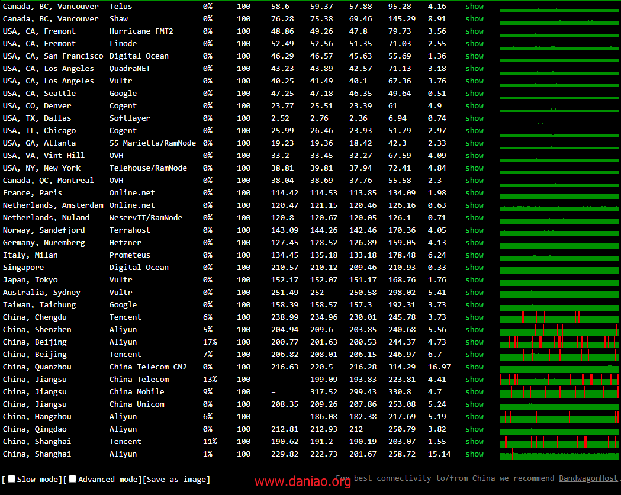Click show for New York Telehouse row

[474, 168]
